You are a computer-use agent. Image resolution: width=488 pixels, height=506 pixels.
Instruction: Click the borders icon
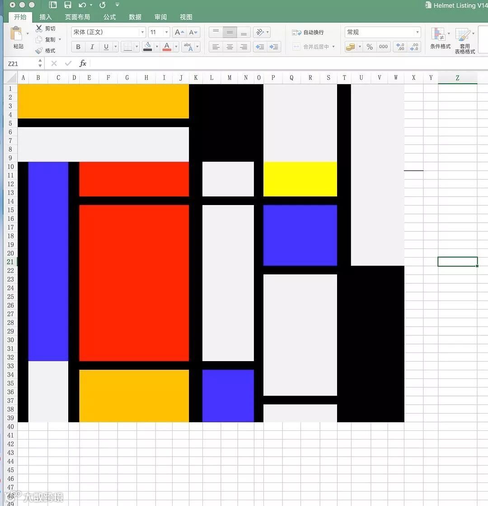127,47
